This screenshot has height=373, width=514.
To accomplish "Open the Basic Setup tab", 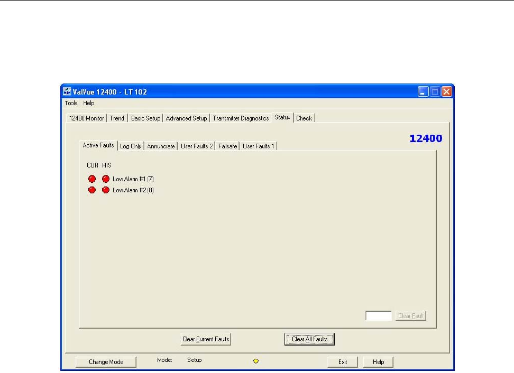I will coord(145,118).
